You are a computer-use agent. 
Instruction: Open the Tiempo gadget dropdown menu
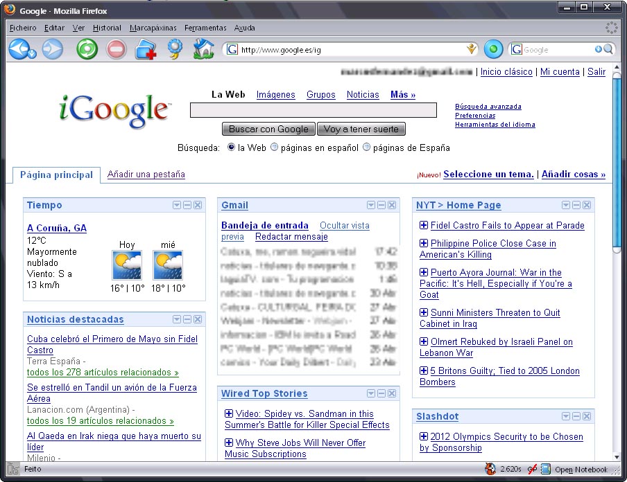tap(177, 205)
